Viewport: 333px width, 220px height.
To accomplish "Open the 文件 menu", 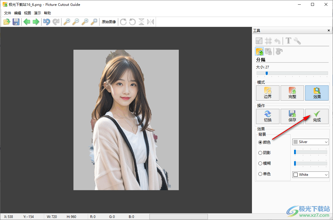I will click(x=8, y=13).
